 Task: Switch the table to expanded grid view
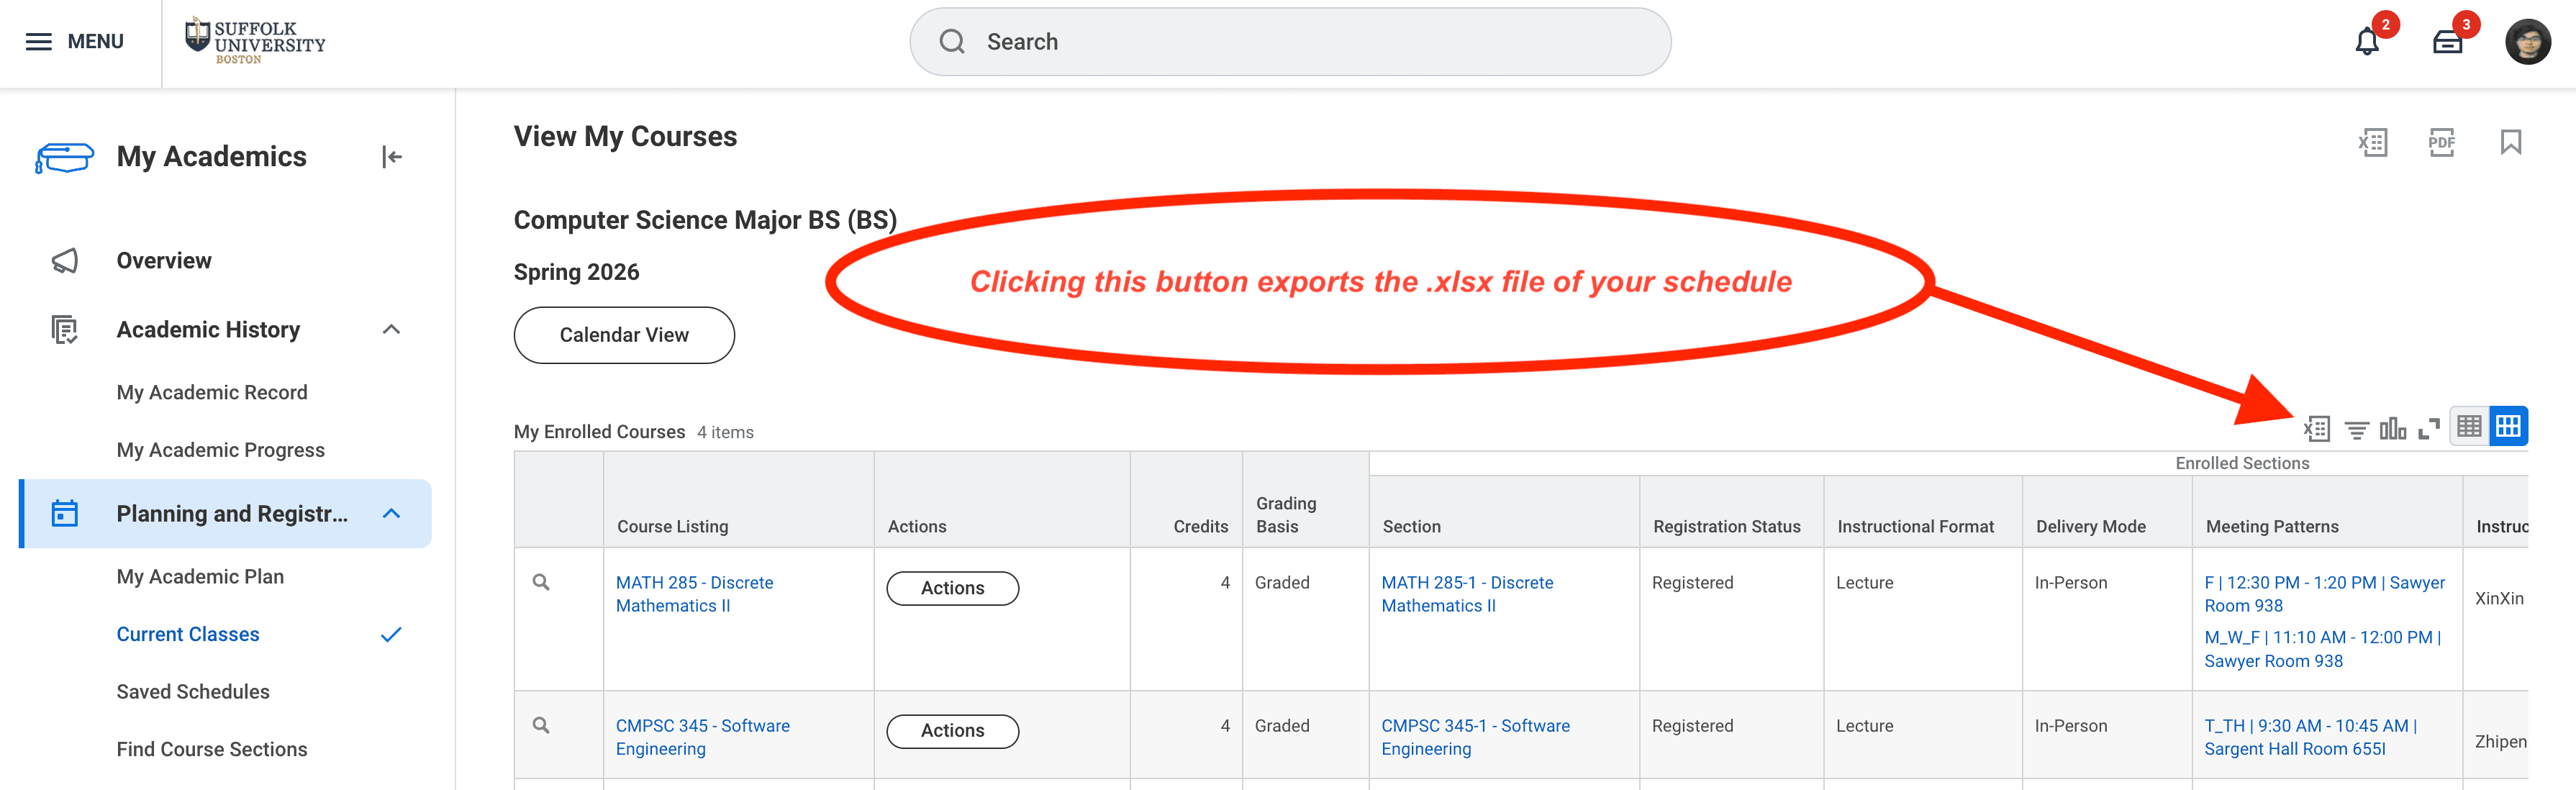pyautogui.click(x=2509, y=425)
